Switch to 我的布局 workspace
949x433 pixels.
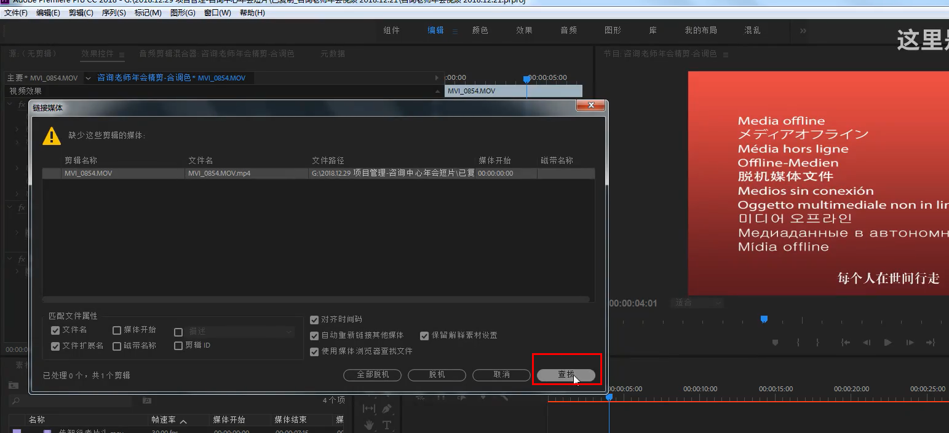pos(701,30)
